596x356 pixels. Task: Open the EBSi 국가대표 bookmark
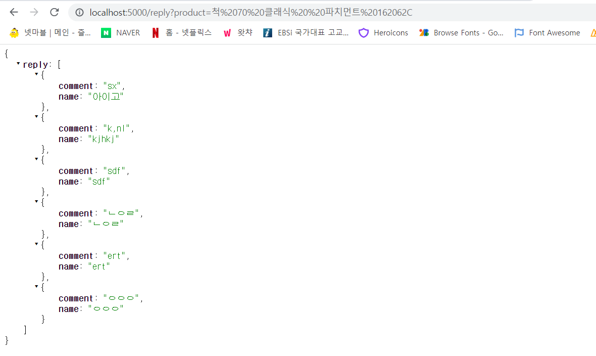(306, 33)
